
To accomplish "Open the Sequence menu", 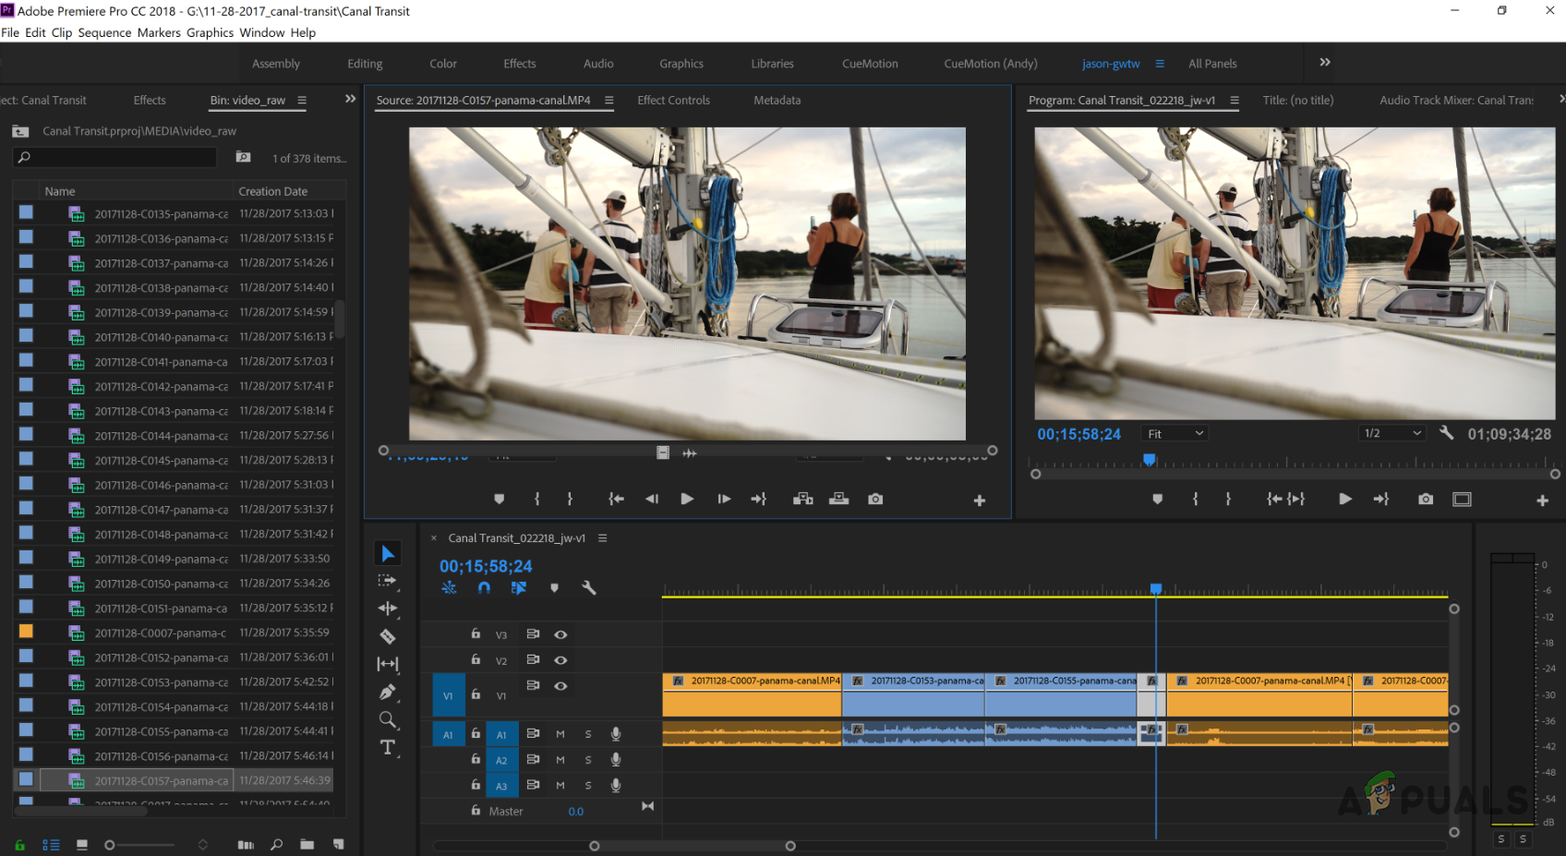I will pyautogui.click(x=104, y=32).
